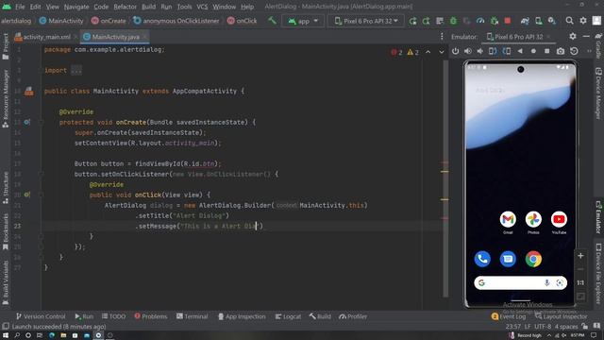Expand the folded import statements
604x340 pixels.
[76, 71]
